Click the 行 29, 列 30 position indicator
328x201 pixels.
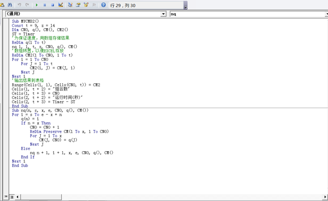point(123,5)
